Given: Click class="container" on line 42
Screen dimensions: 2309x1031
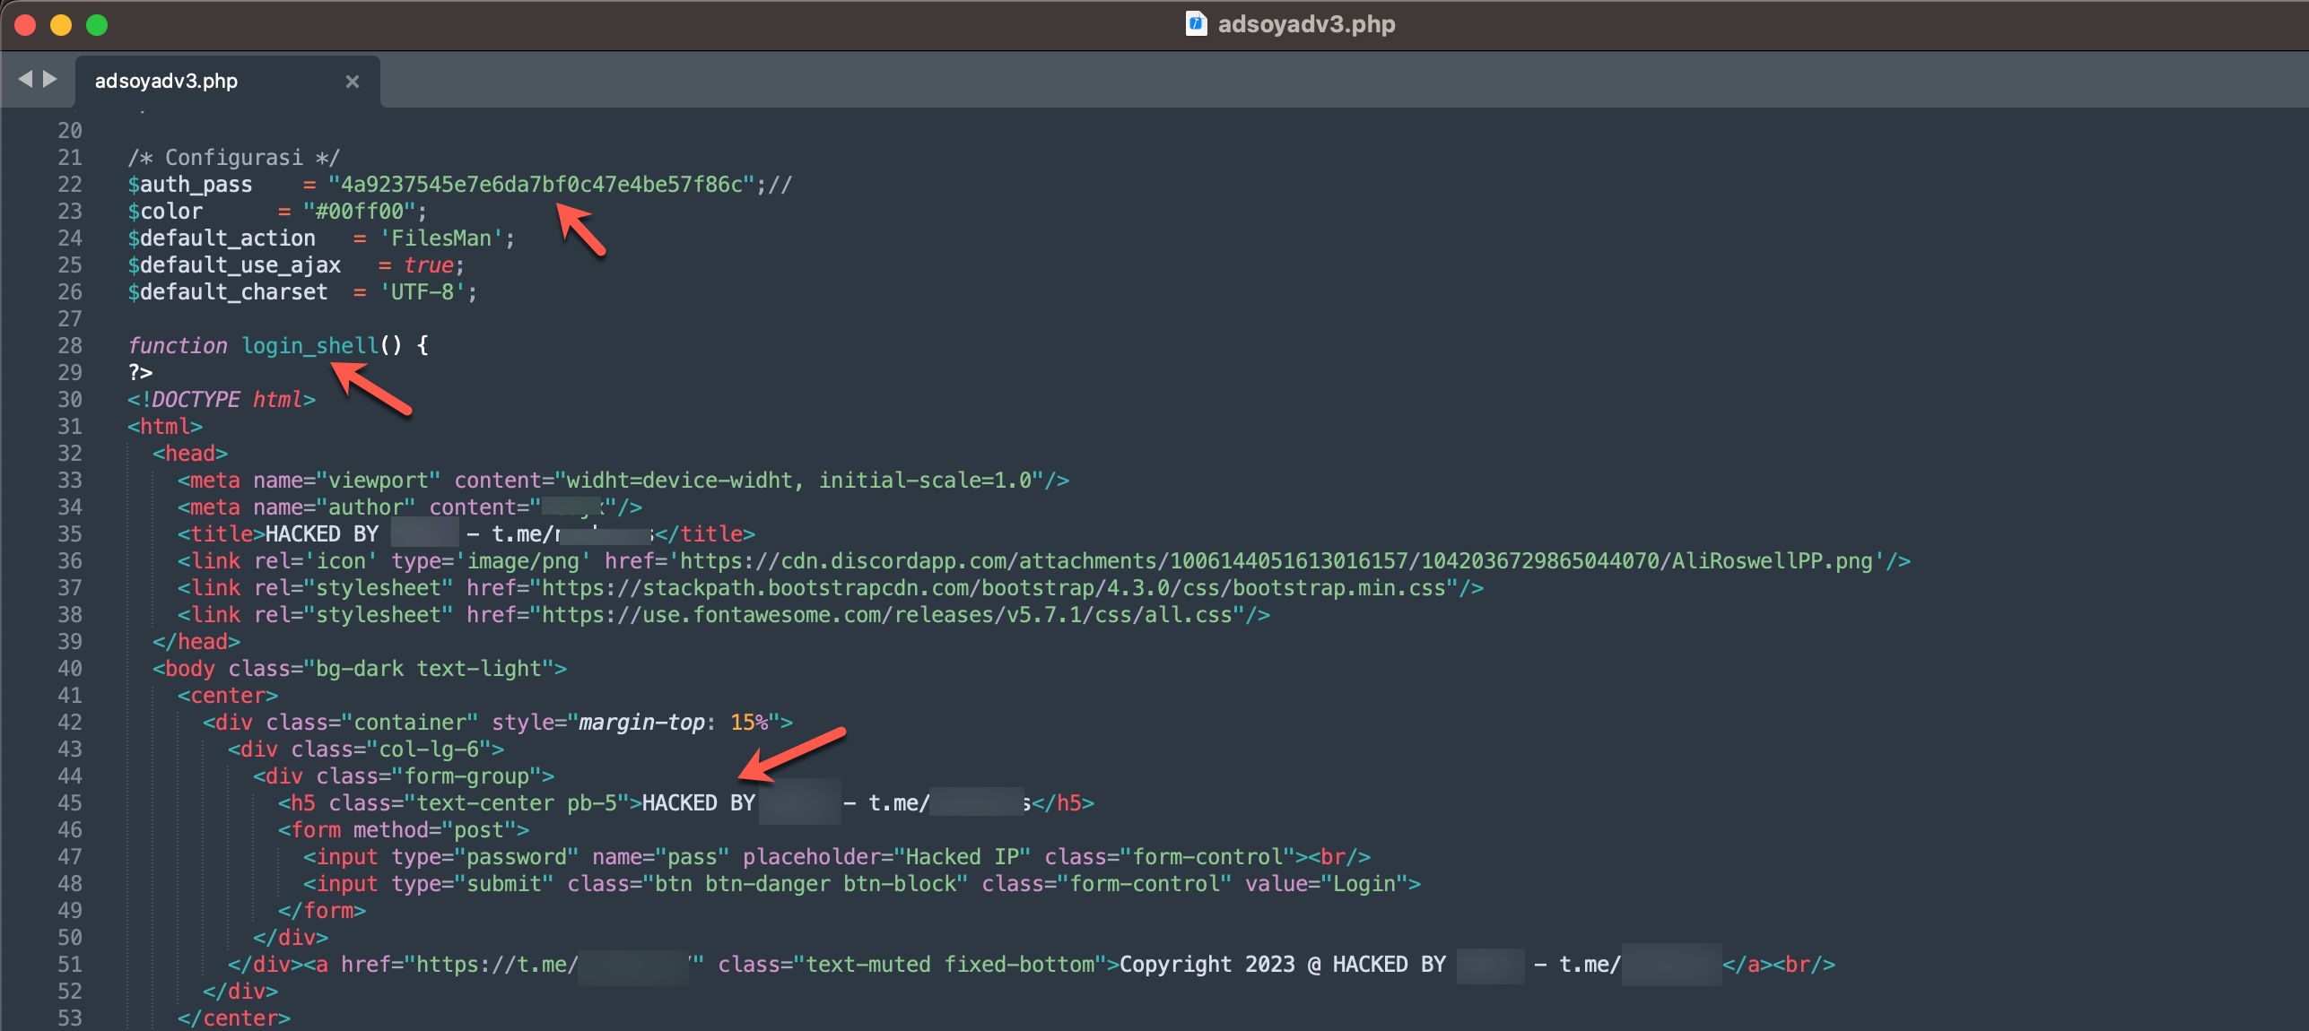Looking at the screenshot, I should (372, 723).
